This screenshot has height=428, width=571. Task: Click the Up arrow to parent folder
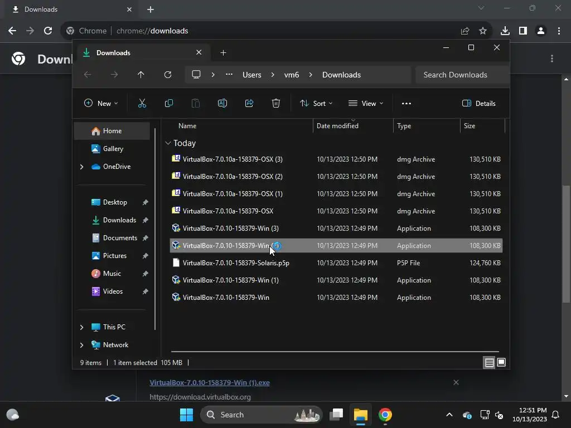[x=141, y=75]
